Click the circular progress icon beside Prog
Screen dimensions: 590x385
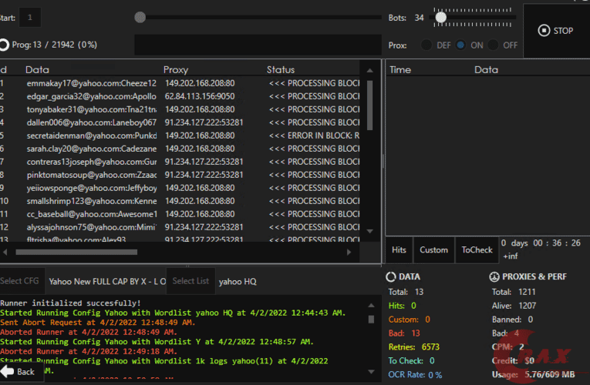click(x=4, y=45)
